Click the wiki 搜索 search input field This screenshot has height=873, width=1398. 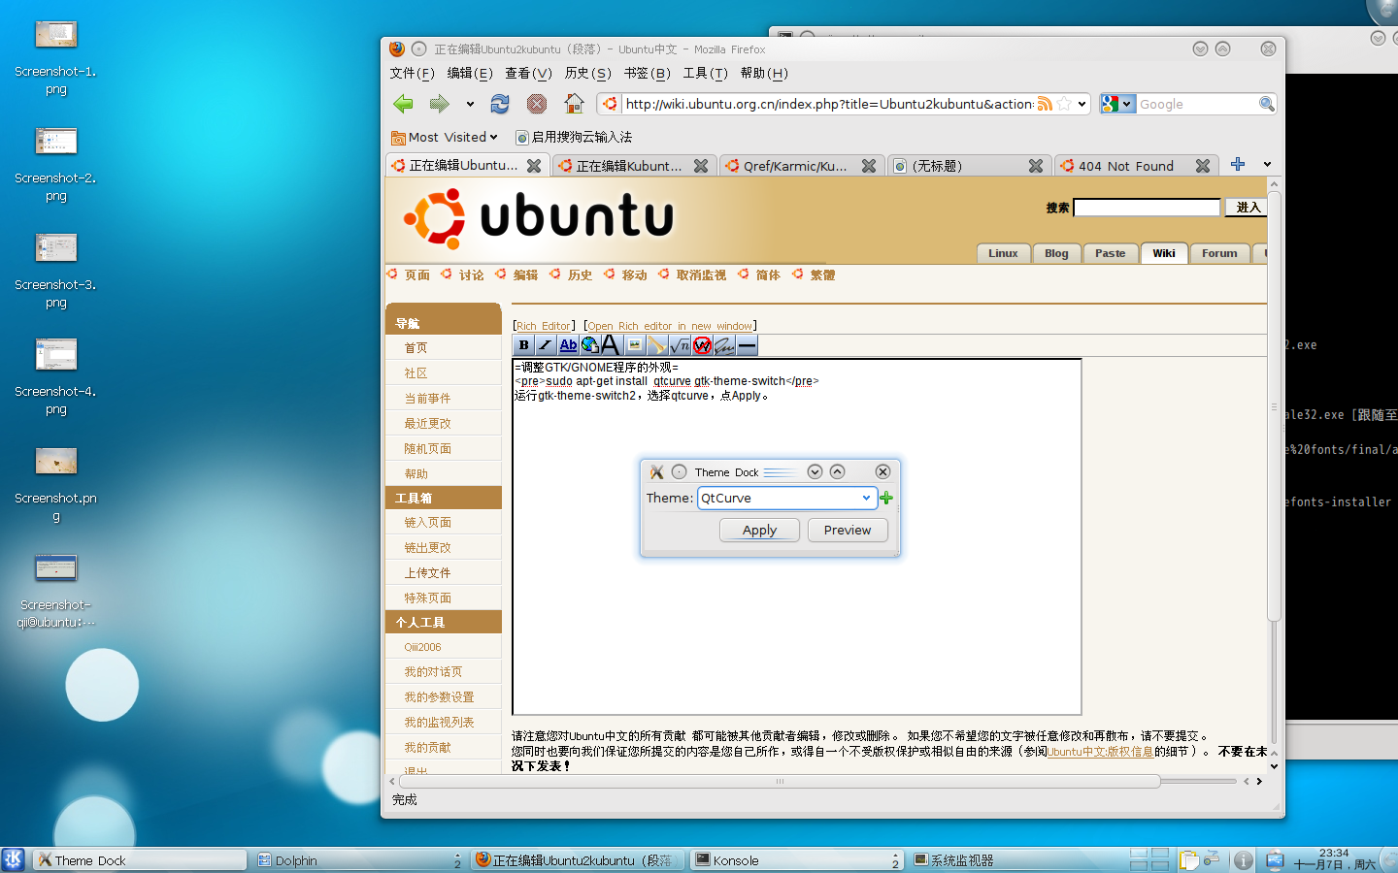1147,207
